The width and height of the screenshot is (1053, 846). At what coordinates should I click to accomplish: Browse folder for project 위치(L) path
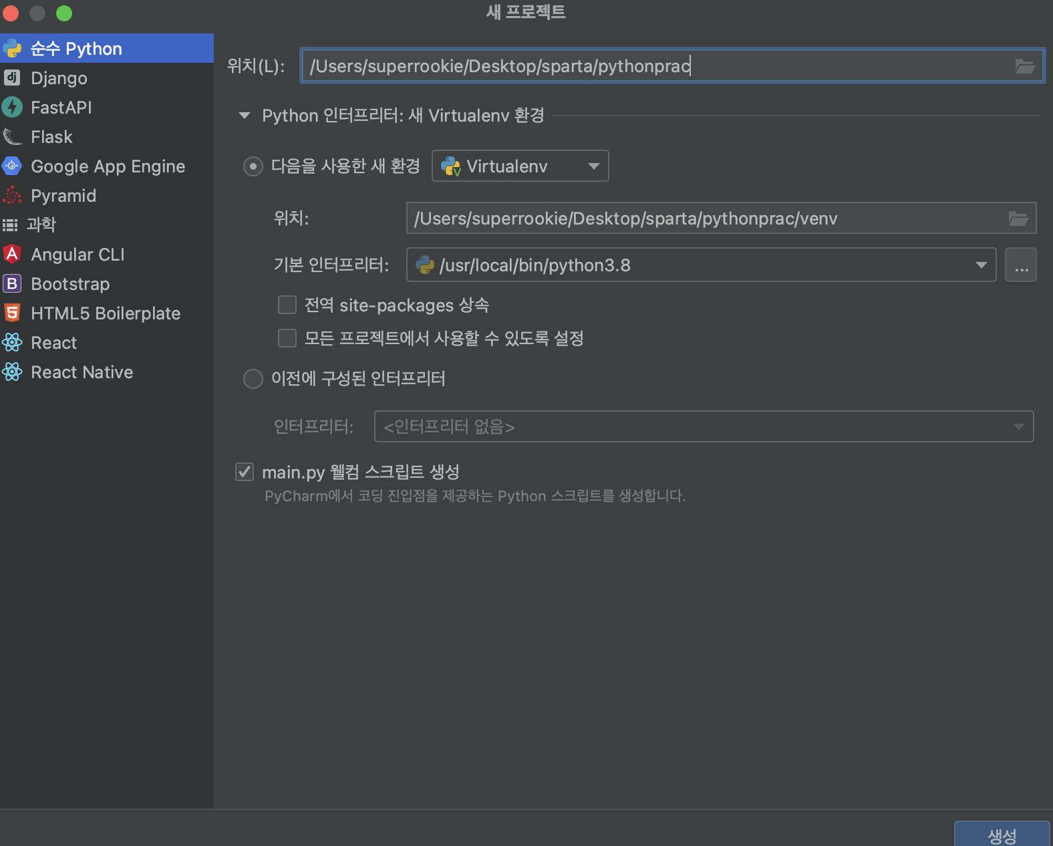point(1024,65)
